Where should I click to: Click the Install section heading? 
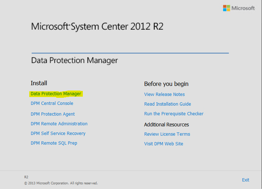point(39,83)
